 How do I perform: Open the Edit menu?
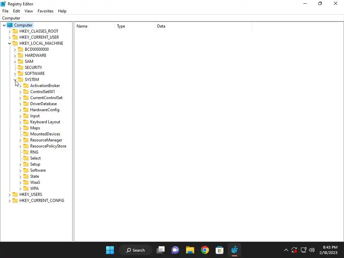pyautogui.click(x=16, y=11)
